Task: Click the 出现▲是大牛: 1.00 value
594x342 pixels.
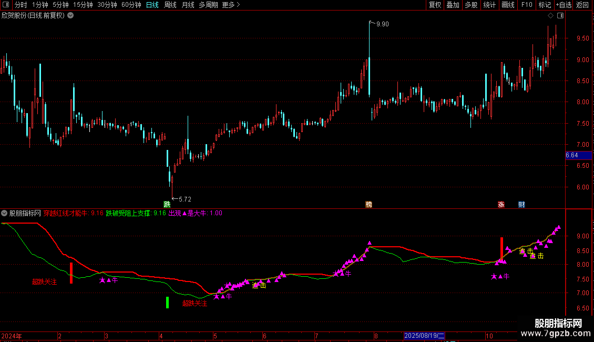Action: [x=196, y=213]
